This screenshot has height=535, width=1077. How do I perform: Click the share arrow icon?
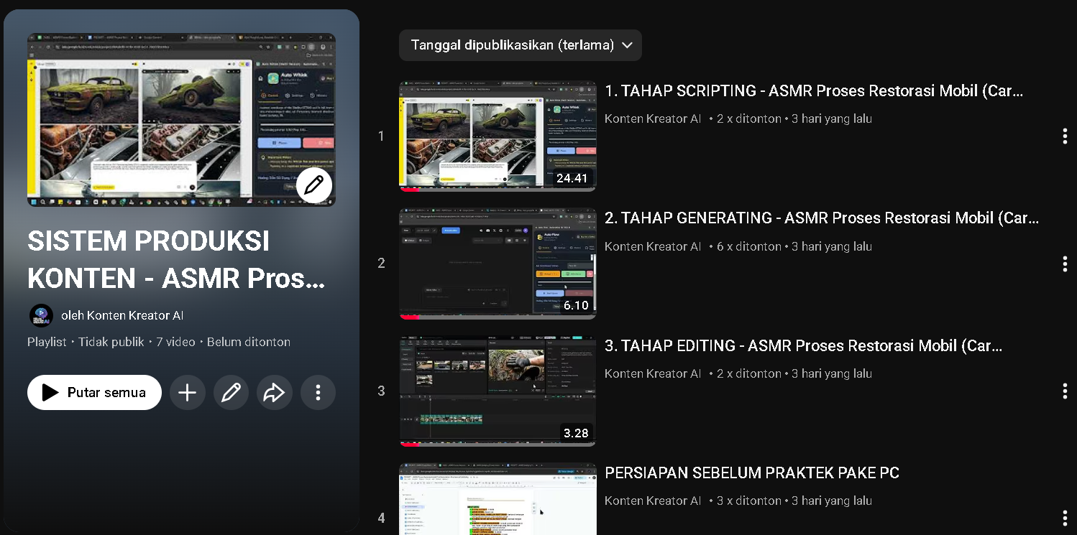pos(274,392)
